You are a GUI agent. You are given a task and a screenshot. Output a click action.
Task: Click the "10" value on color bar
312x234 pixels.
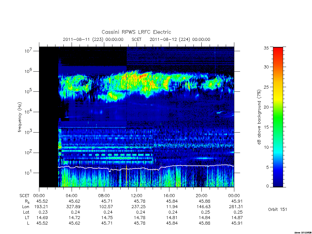click(266, 147)
